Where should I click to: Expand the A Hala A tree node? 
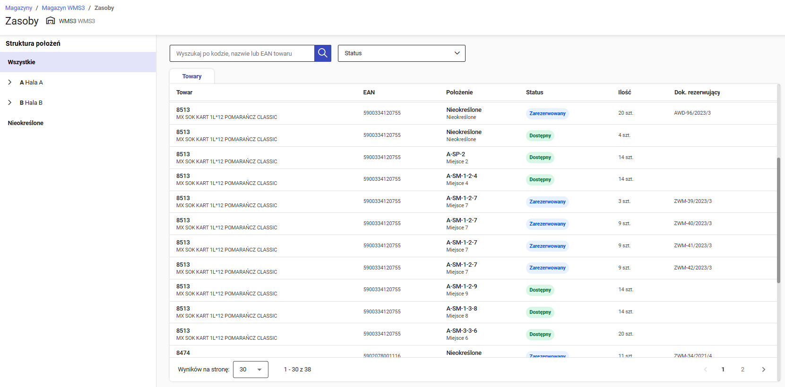coord(10,83)
